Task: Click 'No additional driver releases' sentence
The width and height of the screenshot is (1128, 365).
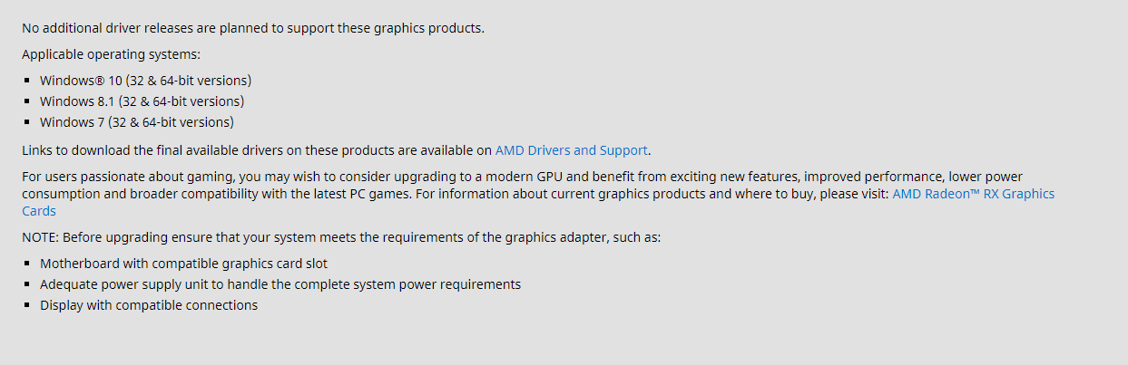Action: [252, 28]
